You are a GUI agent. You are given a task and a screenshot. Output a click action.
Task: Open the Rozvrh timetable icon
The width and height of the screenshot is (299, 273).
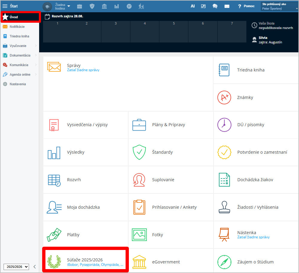tap(54, 180)
